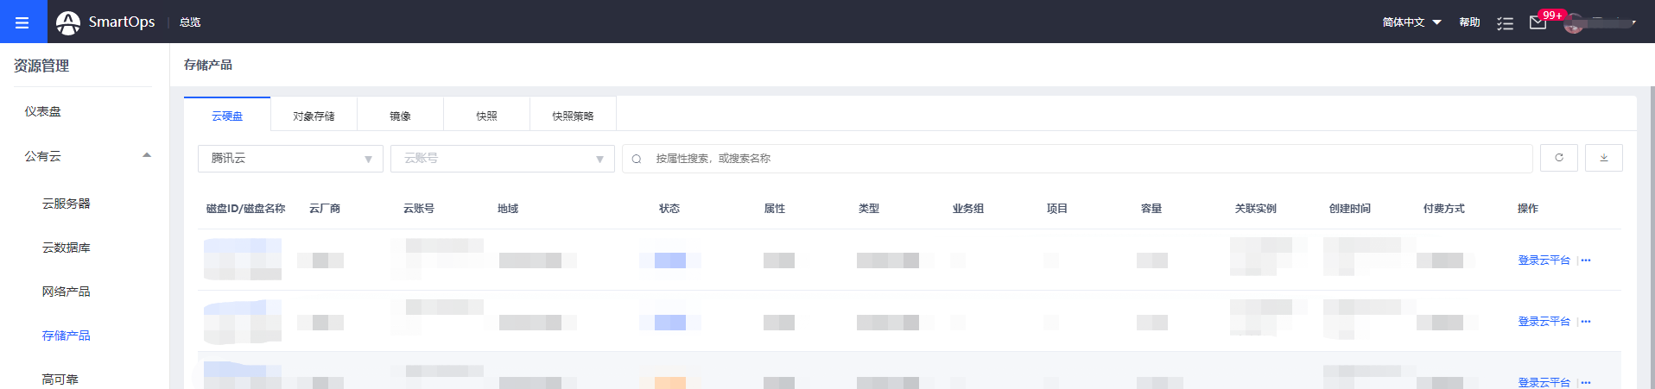Click the 云账号 column header
This screenshot has height=389, width=1655.
pos(419,209)
